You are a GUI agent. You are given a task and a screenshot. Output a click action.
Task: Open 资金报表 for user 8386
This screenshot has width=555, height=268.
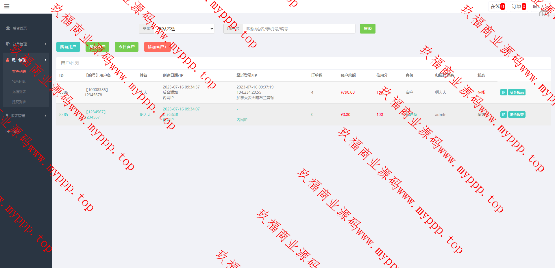pos(517,93)
